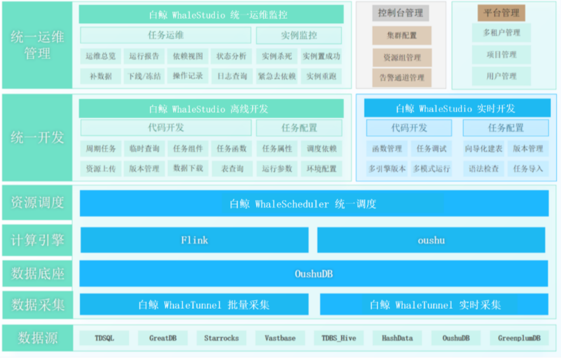This screenshot has width=561, height=358.
Task: Select the 周期任务 box
Action: pyautogui.click(x=101, y=148)
